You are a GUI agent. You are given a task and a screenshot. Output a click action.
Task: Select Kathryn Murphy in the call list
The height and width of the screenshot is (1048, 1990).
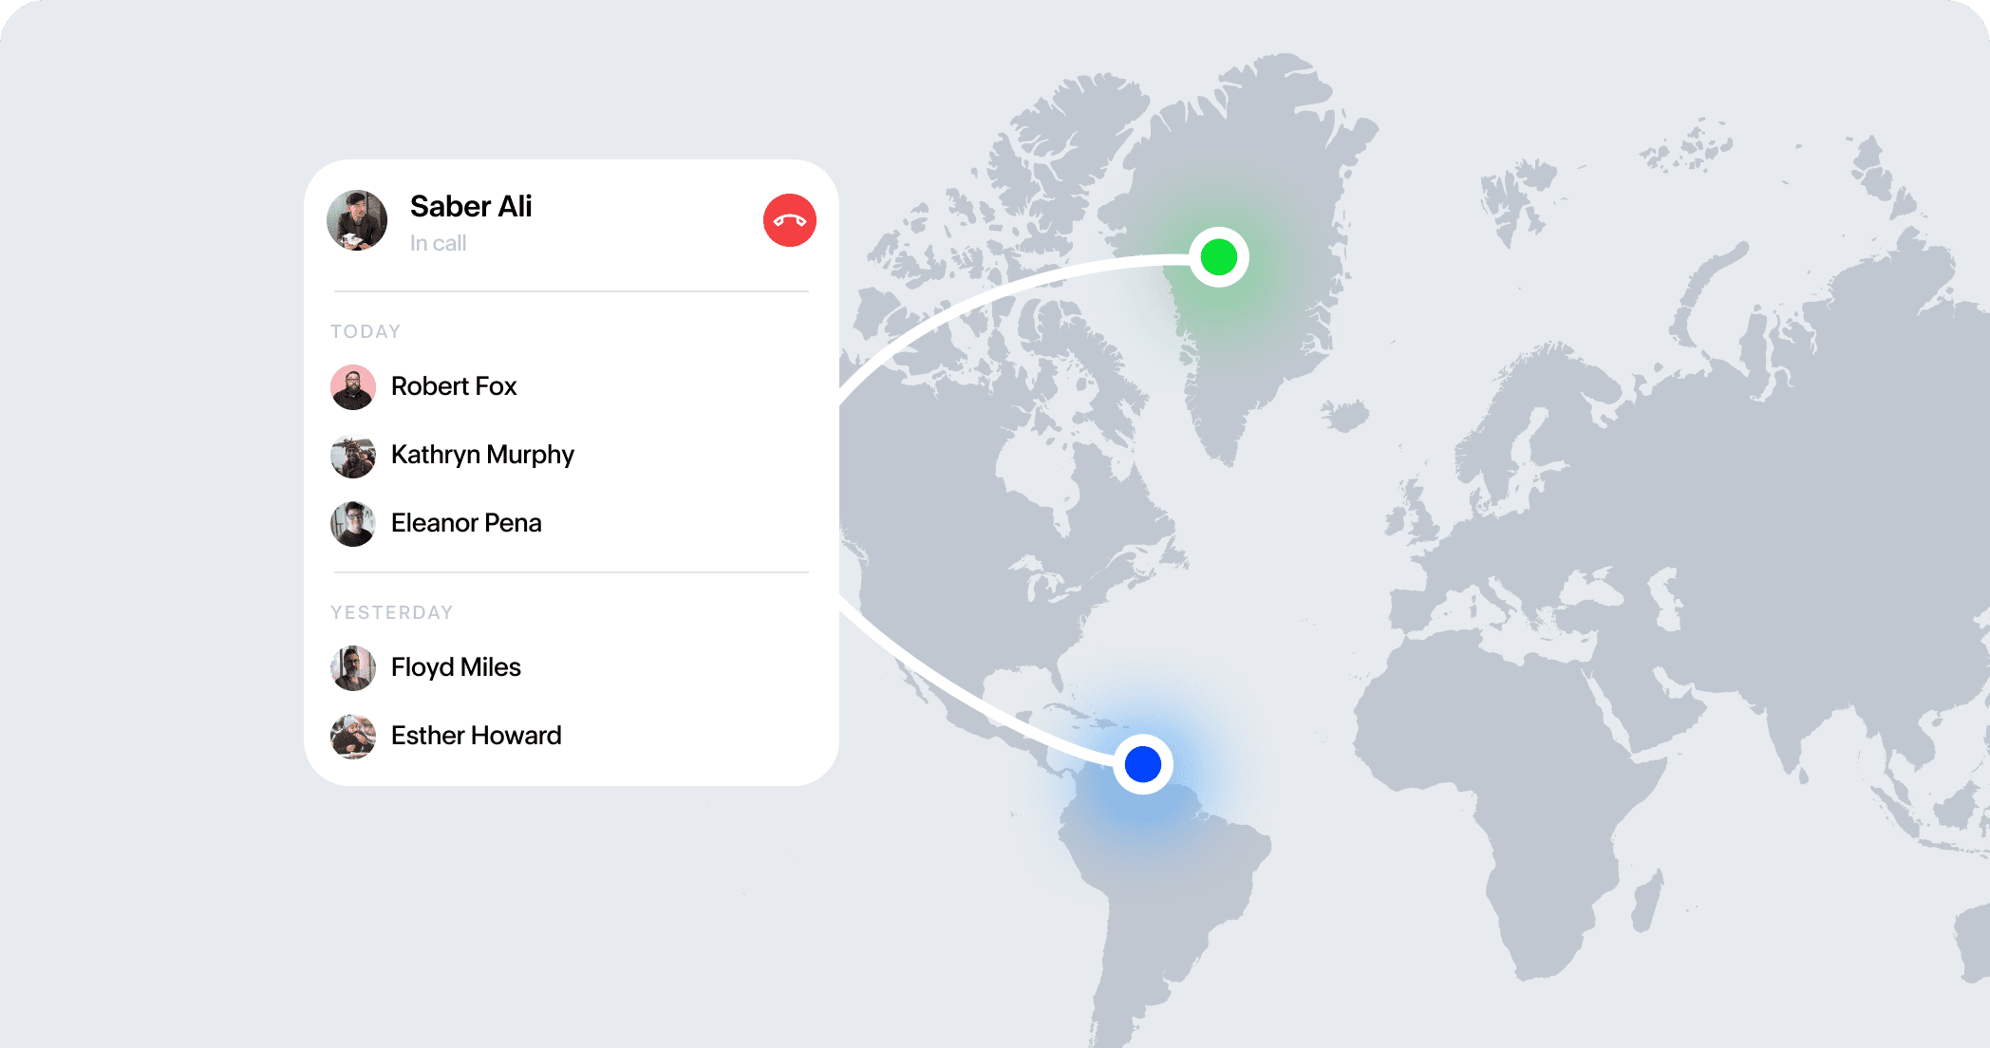(x=482, y=455)
